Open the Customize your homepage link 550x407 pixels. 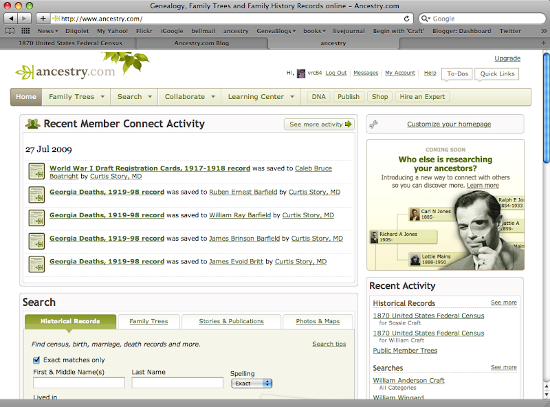449,124
